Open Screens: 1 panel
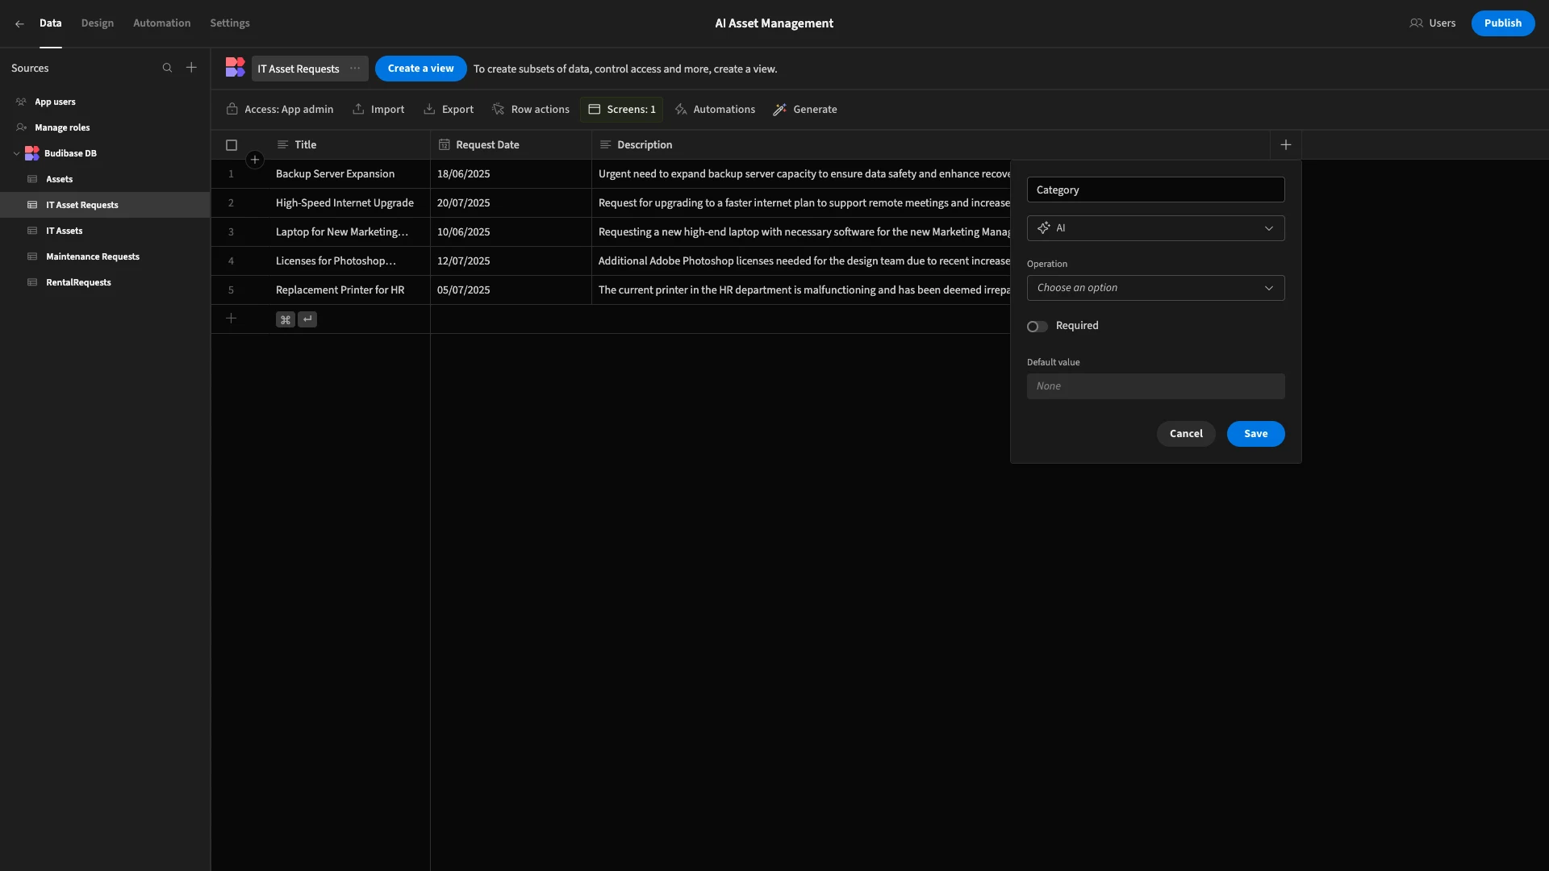The width and height of the screenshot is (1549, 871). (x=621, y=110)
